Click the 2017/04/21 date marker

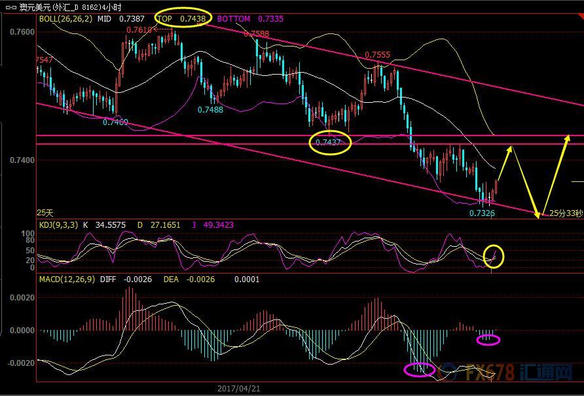[238, 388]
